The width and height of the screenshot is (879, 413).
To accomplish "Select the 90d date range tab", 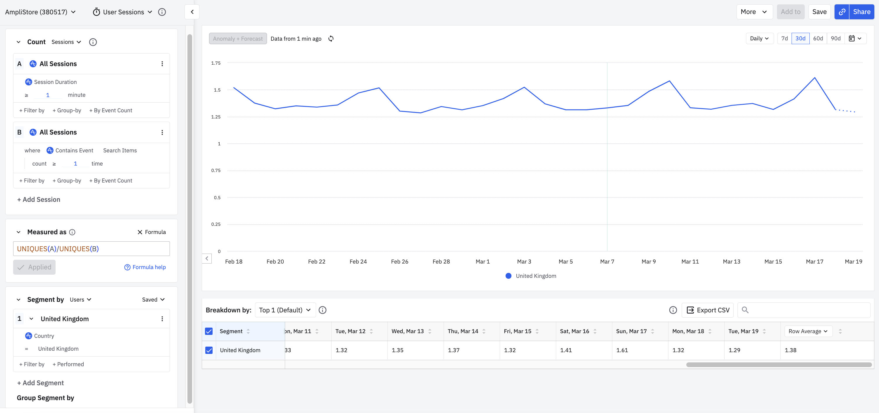I will click(835, 39).
